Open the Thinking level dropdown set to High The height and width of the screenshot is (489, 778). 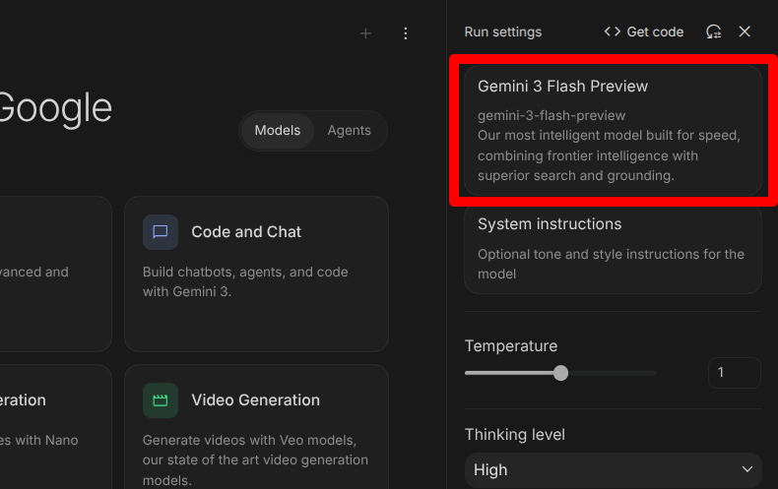[x=613, y=469]
